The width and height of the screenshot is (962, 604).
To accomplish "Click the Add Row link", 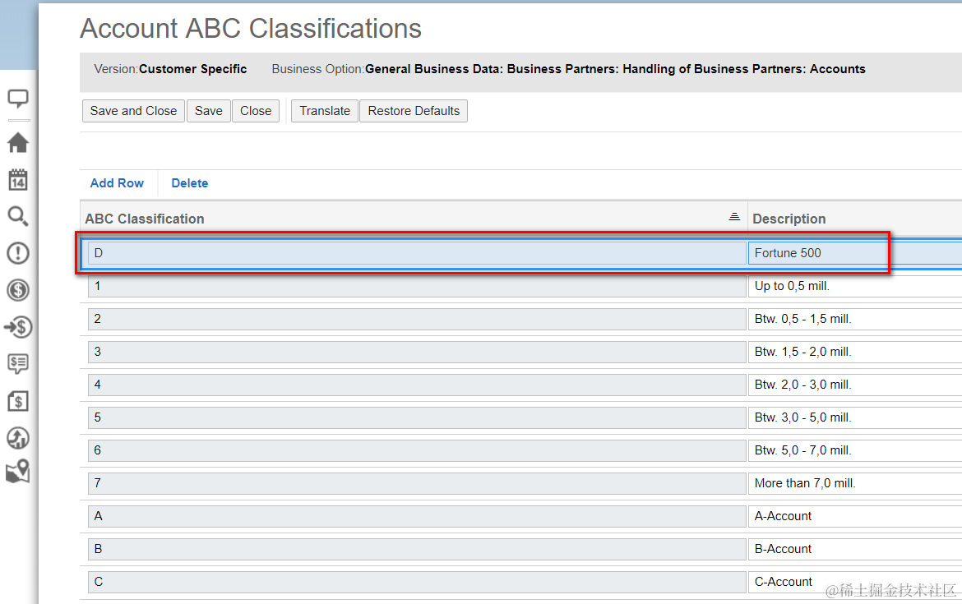I will click(x=117, y=183).
